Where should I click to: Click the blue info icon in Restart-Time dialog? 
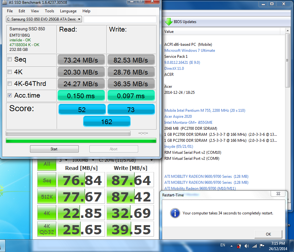[x=175, y=213]
